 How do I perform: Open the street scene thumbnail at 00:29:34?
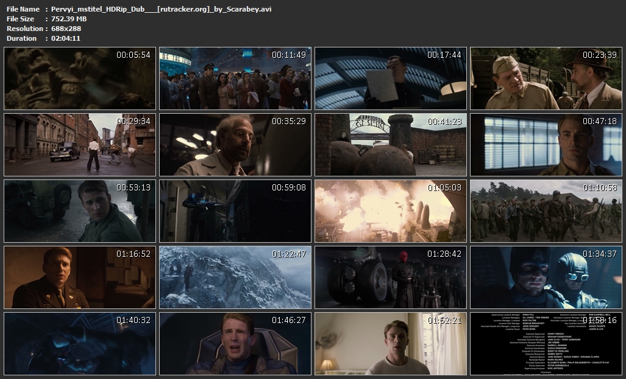pyautogui.click(x=80, y=145)
